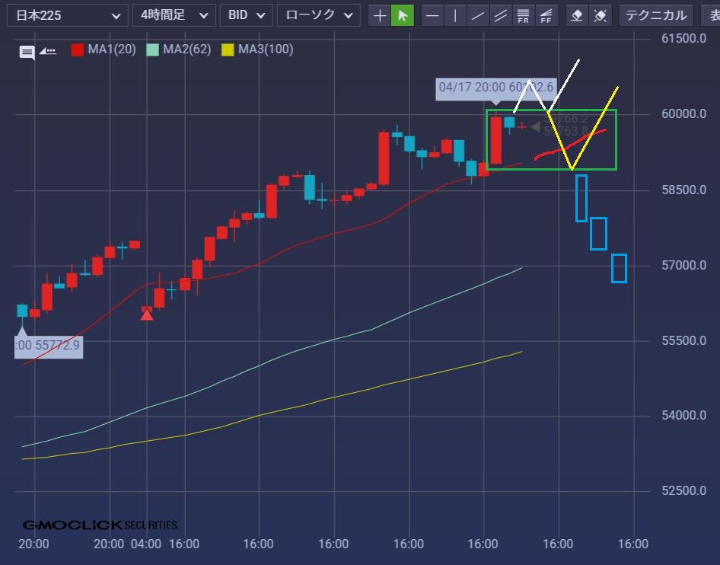Select the parallel channel line tool
Screen dimensions: 720x565
coord(500,15)
